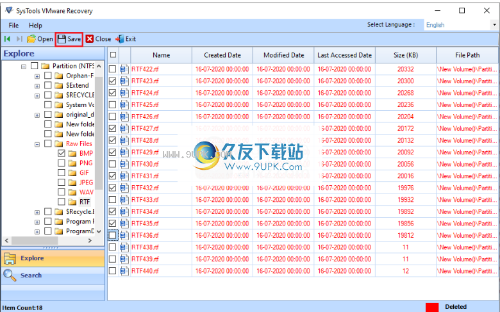Expand the $Recycle.B tree node
Viewport: 500px width, 312px height.
(x=37, y=213)
